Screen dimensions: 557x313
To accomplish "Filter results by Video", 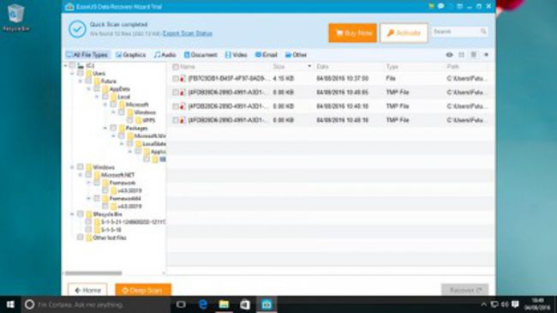I will point(236,55).
